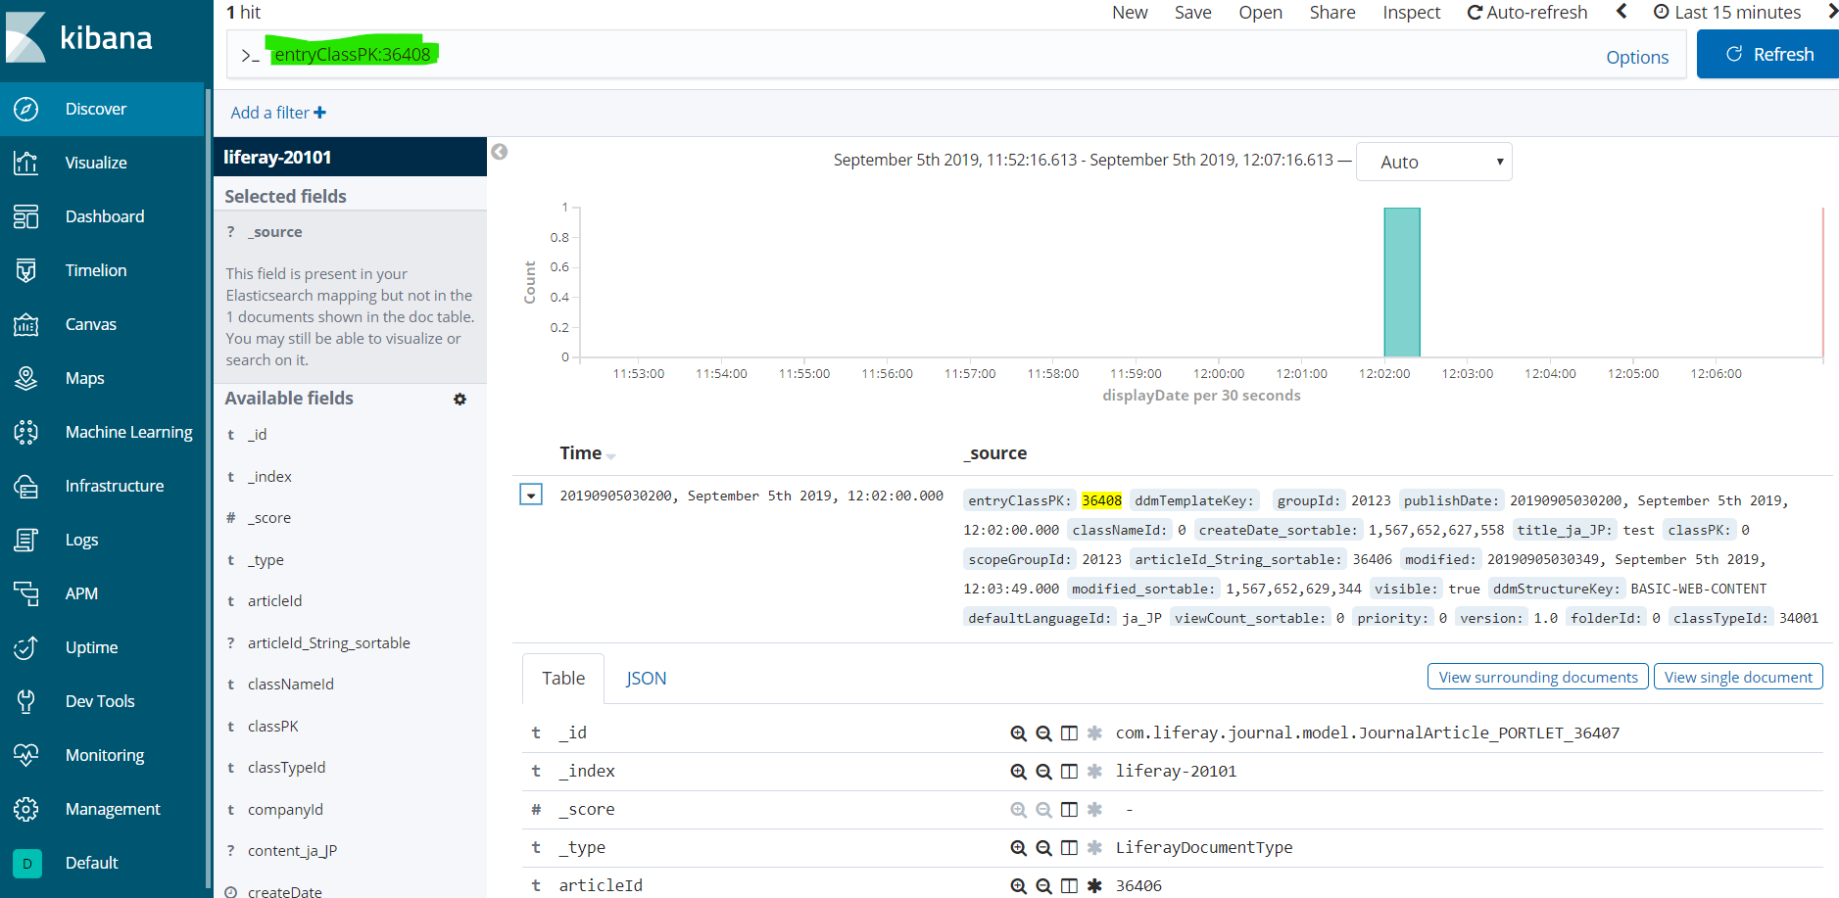Viewport: 1839px width, 898px height.
Task: Go to previous time range arrow
Action: point(1621,12)
